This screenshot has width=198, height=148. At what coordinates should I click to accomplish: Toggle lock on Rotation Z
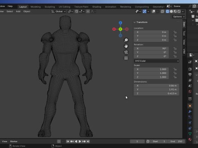[175, 56]
